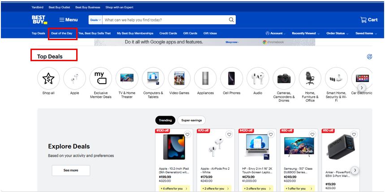Open the Deal of the Day link
This screenshot has height=192, width=385.
62,33
